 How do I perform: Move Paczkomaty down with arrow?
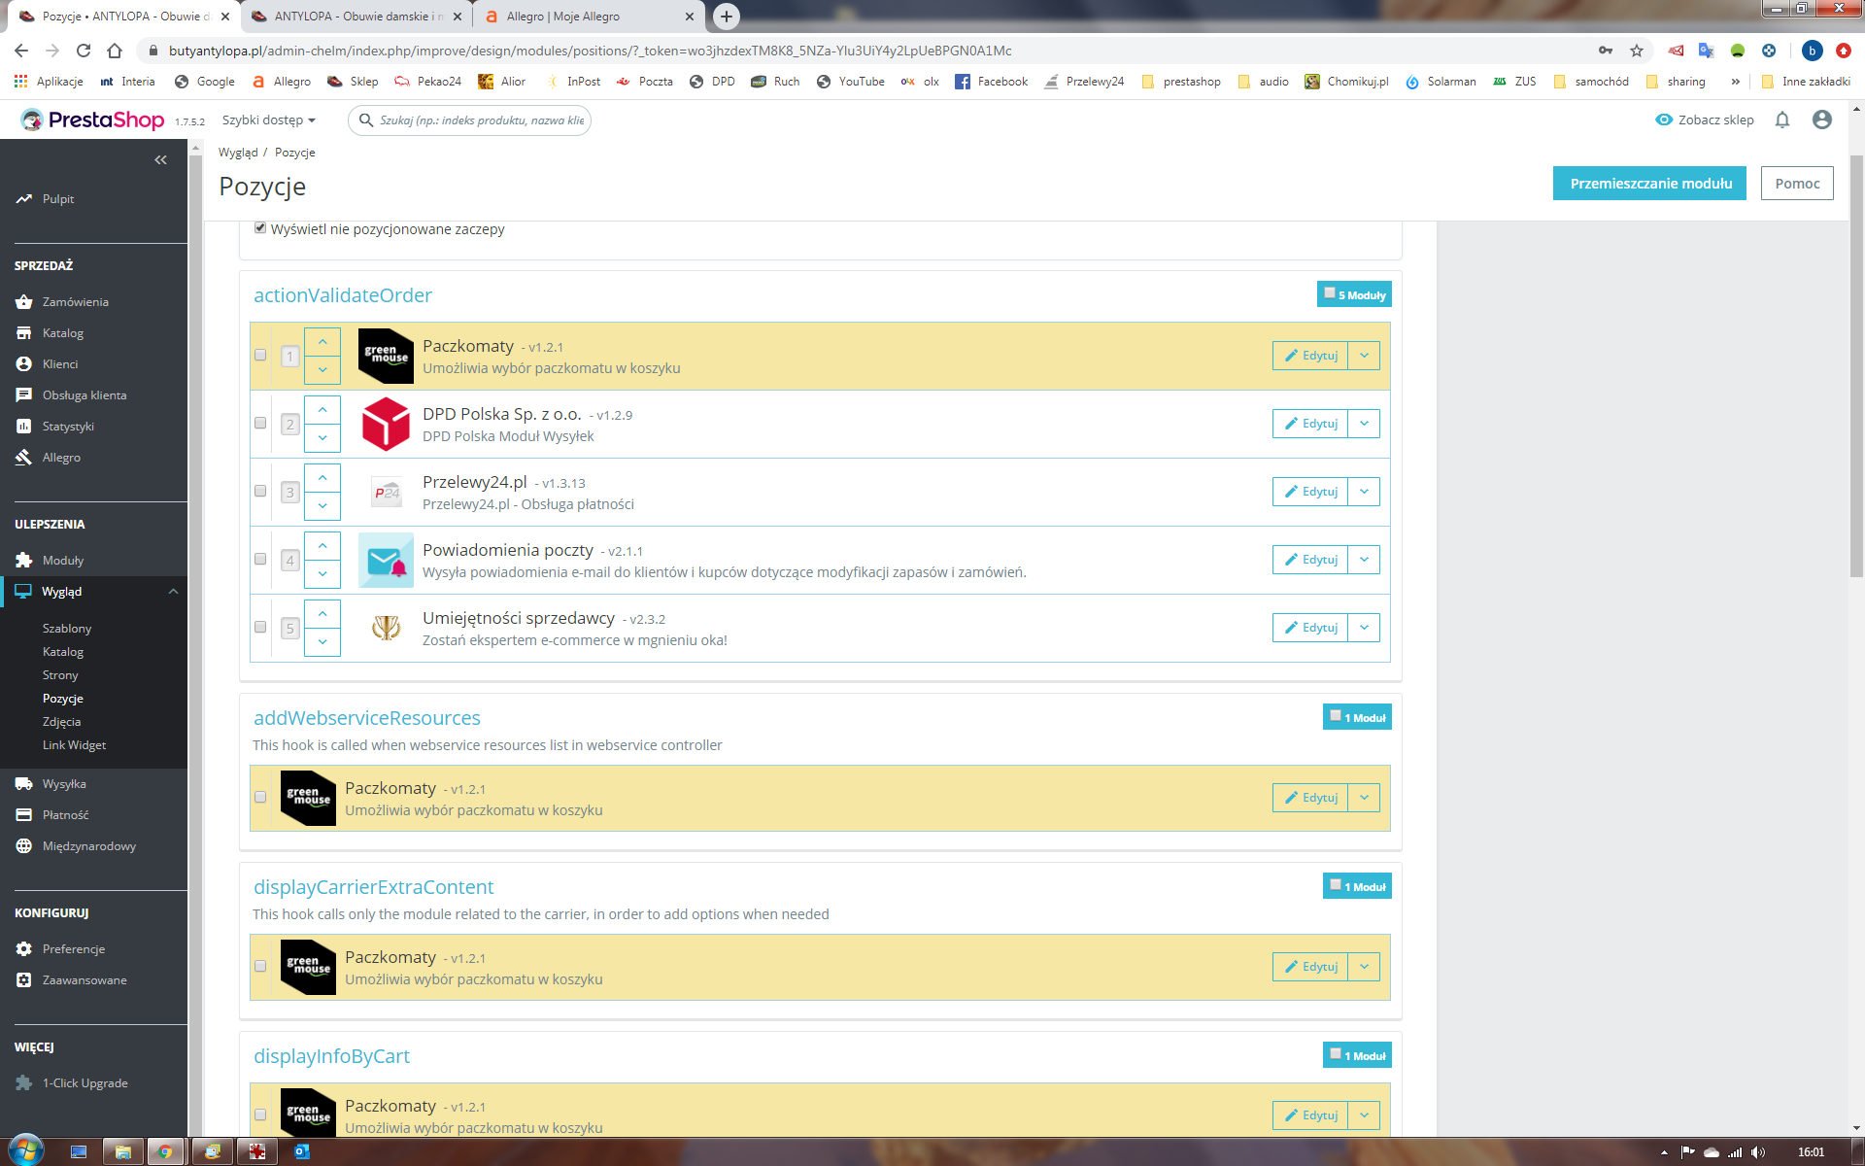[322, 369]
